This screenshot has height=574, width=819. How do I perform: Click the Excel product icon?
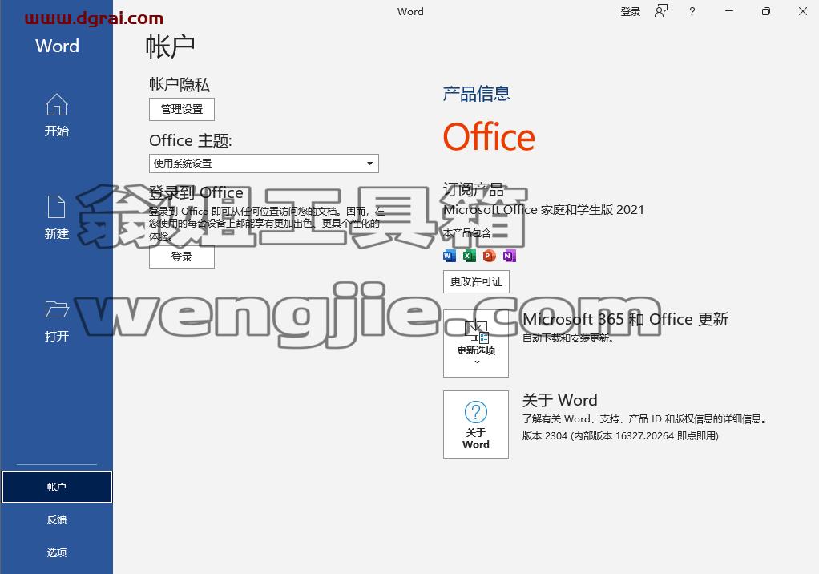pos(469,256)
